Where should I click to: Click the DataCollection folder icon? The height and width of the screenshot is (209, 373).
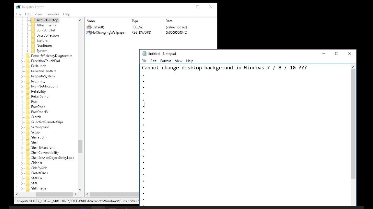[33, 35]
